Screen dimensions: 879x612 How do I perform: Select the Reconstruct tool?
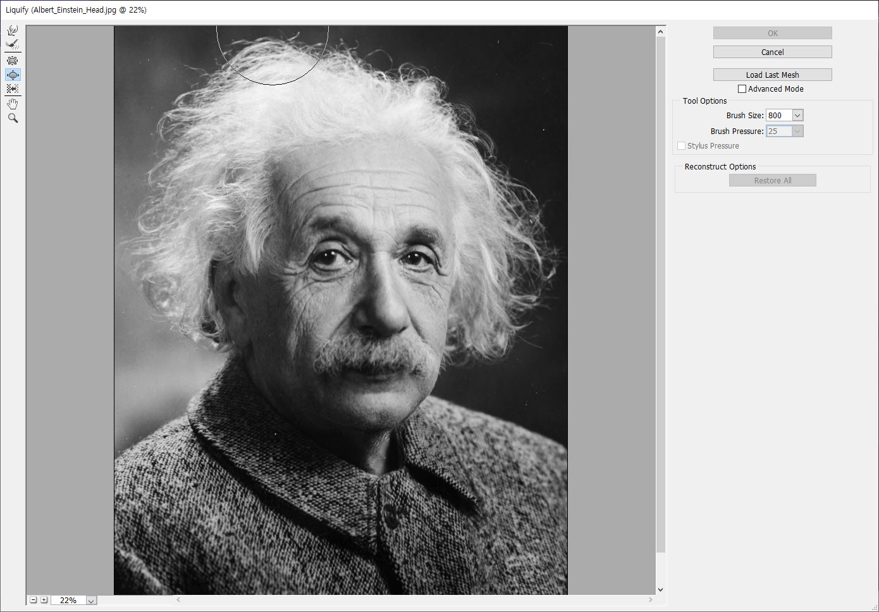[x=13, y=44]
